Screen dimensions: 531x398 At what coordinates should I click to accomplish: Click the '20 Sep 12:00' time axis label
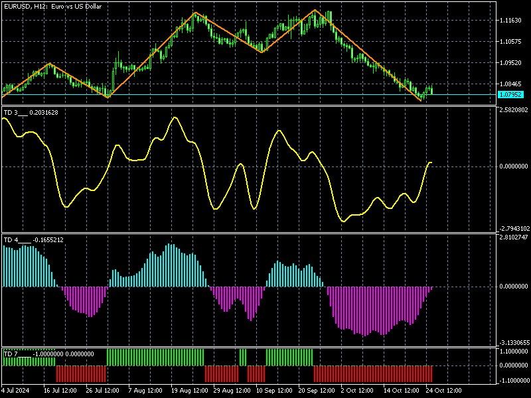317,391
